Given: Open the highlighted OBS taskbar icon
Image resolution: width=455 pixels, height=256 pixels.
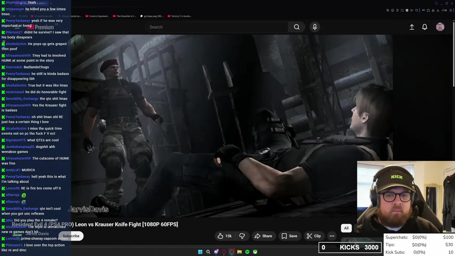Looking at the screenshot, I should (x=232, y=252).
